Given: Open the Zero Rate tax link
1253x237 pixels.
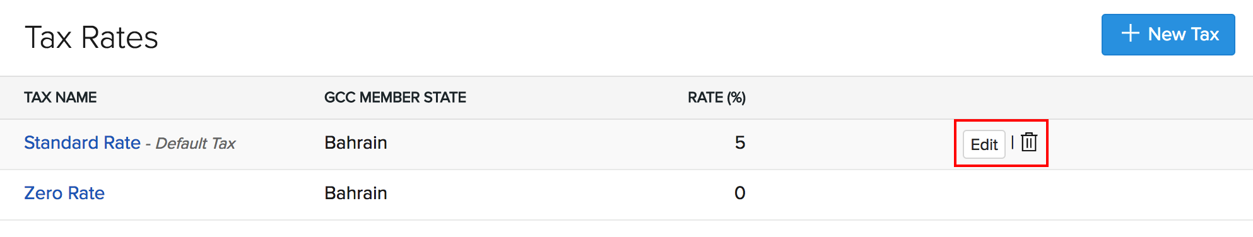Looking at the screenshot, I should [64, 193].
